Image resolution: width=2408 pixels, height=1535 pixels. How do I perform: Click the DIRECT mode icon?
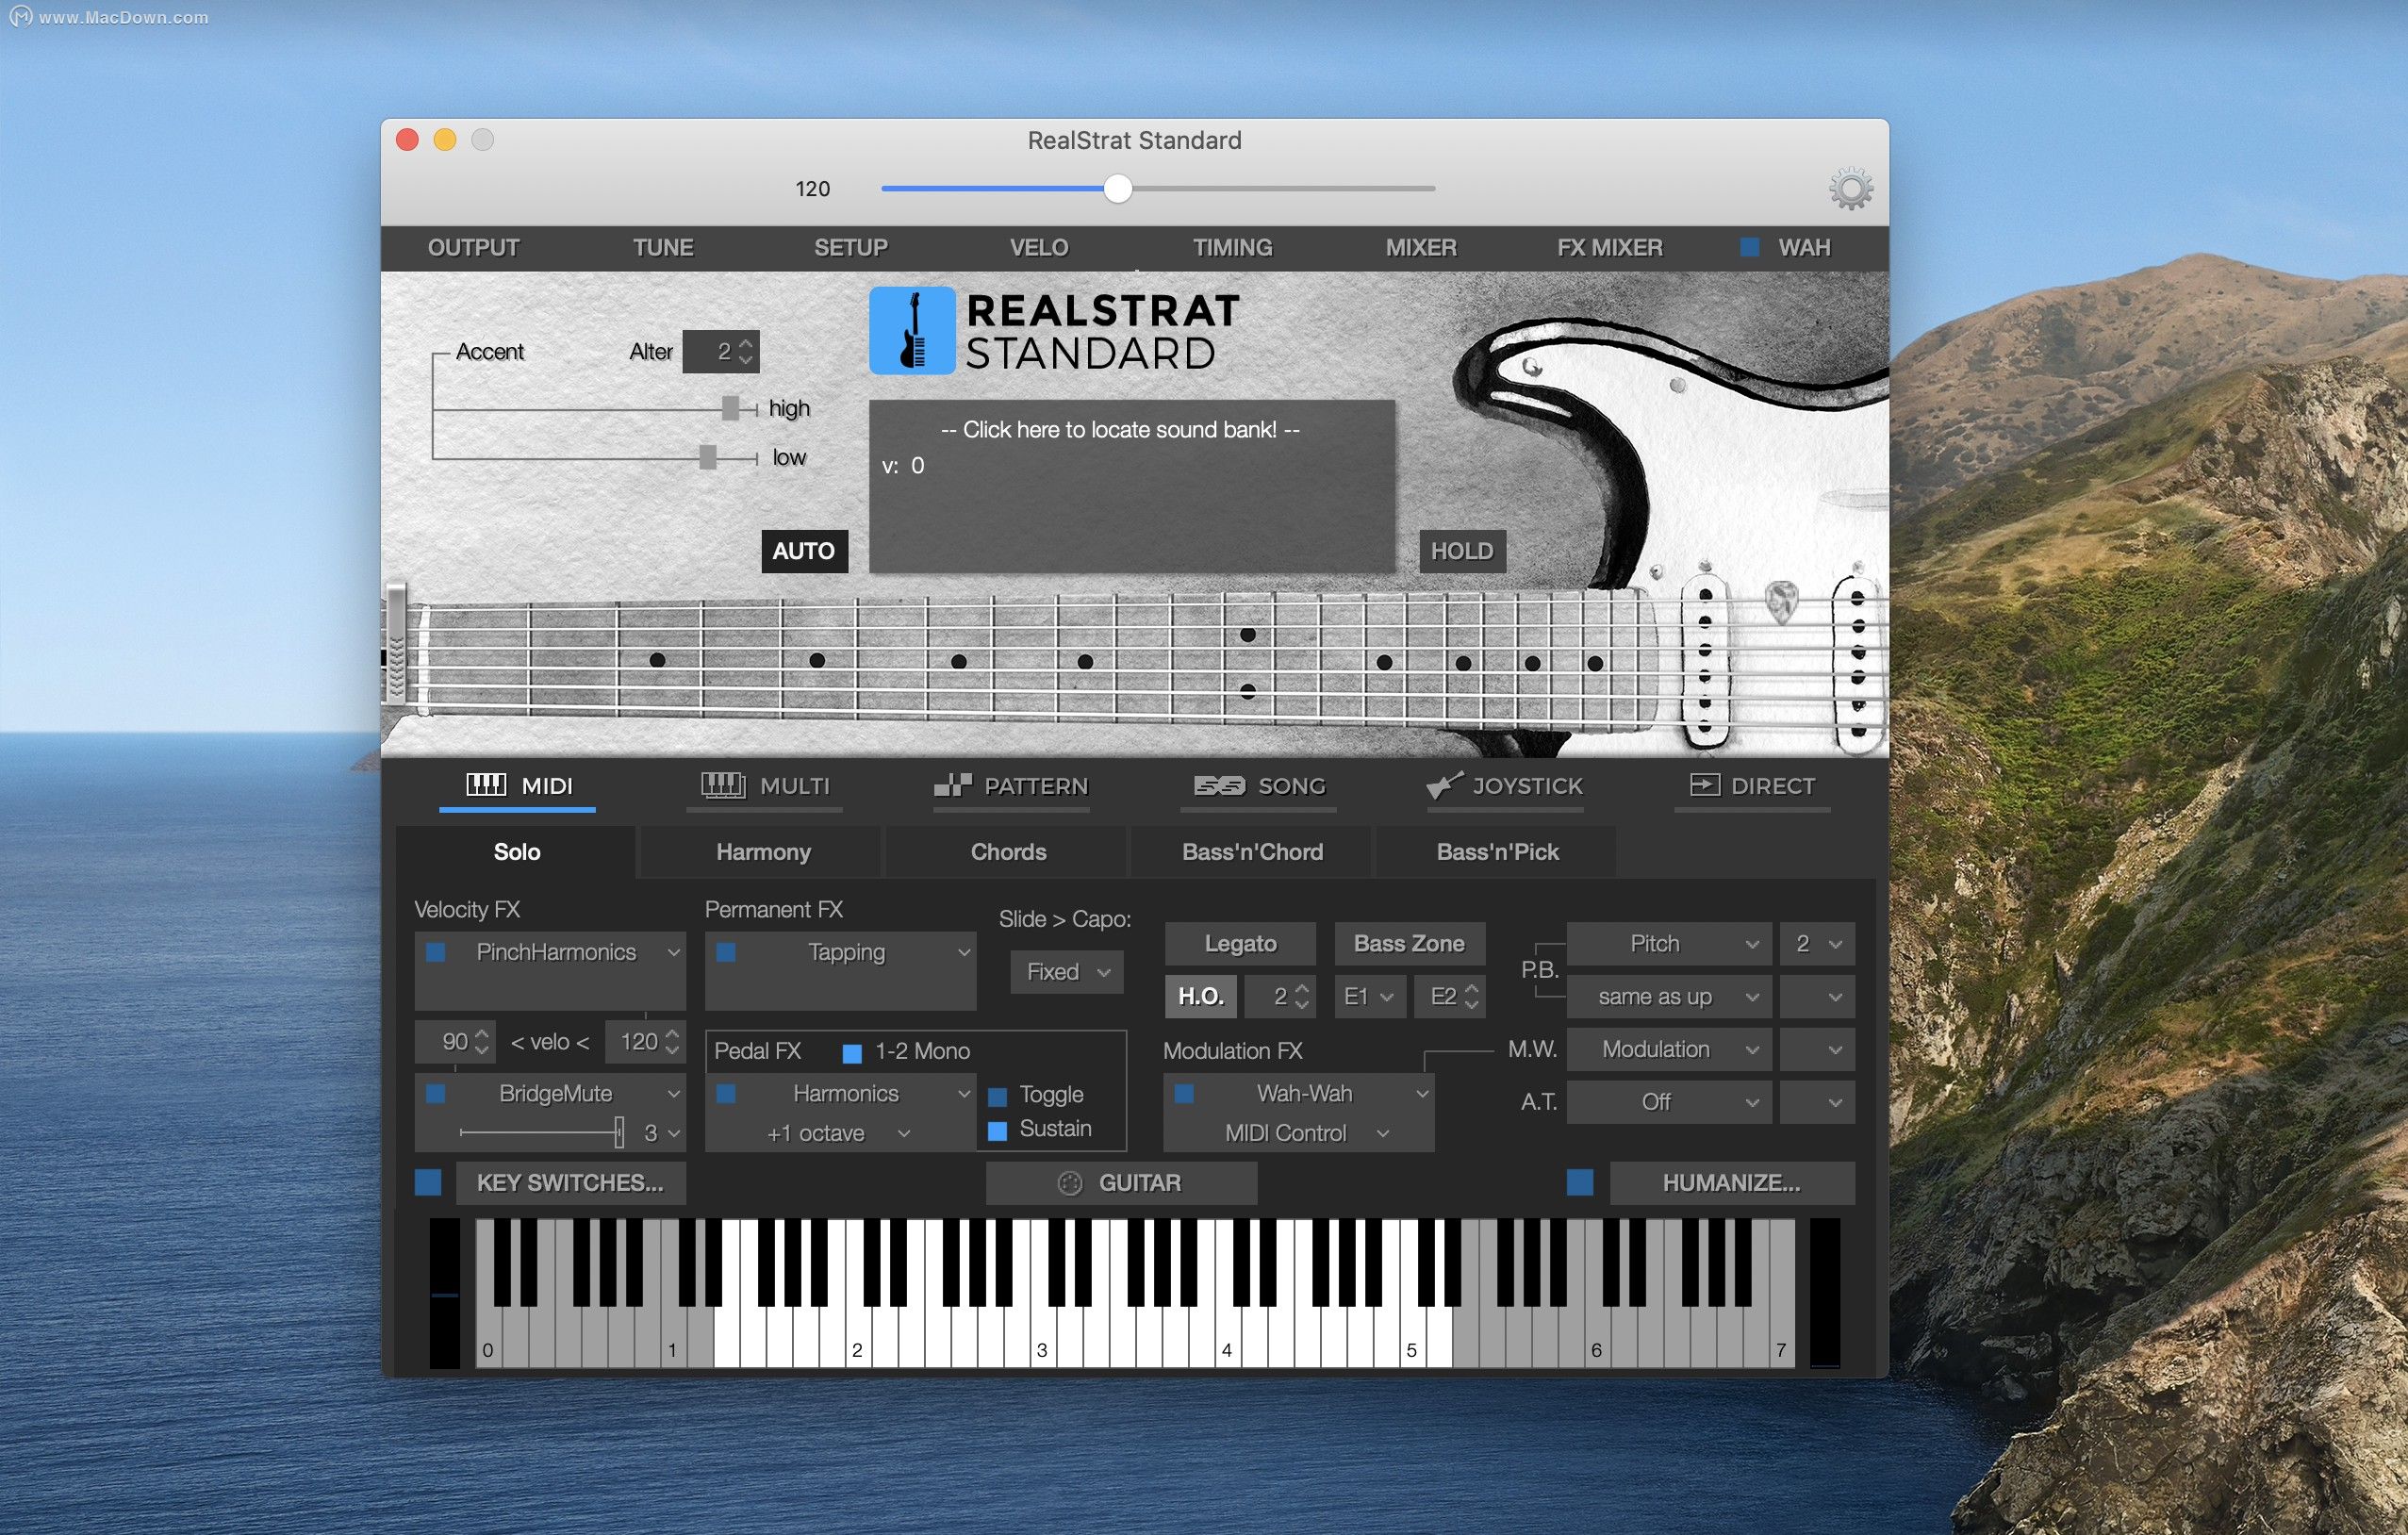pyautogui.click(x=1704, y=785)
